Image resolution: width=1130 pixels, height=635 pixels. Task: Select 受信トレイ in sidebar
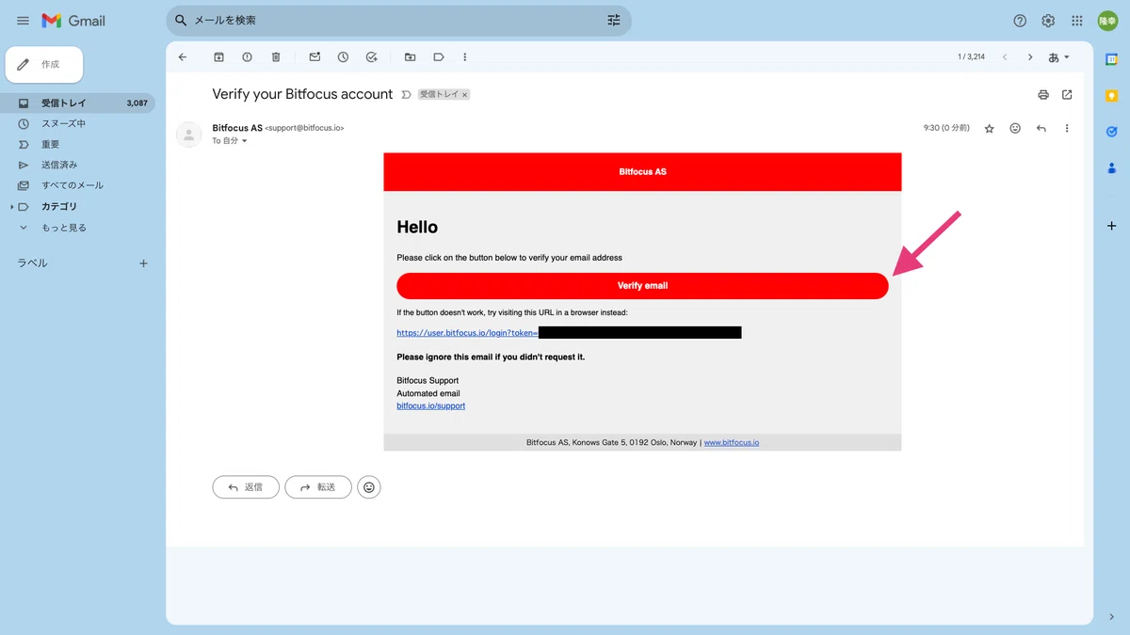[x=77, y=103]
